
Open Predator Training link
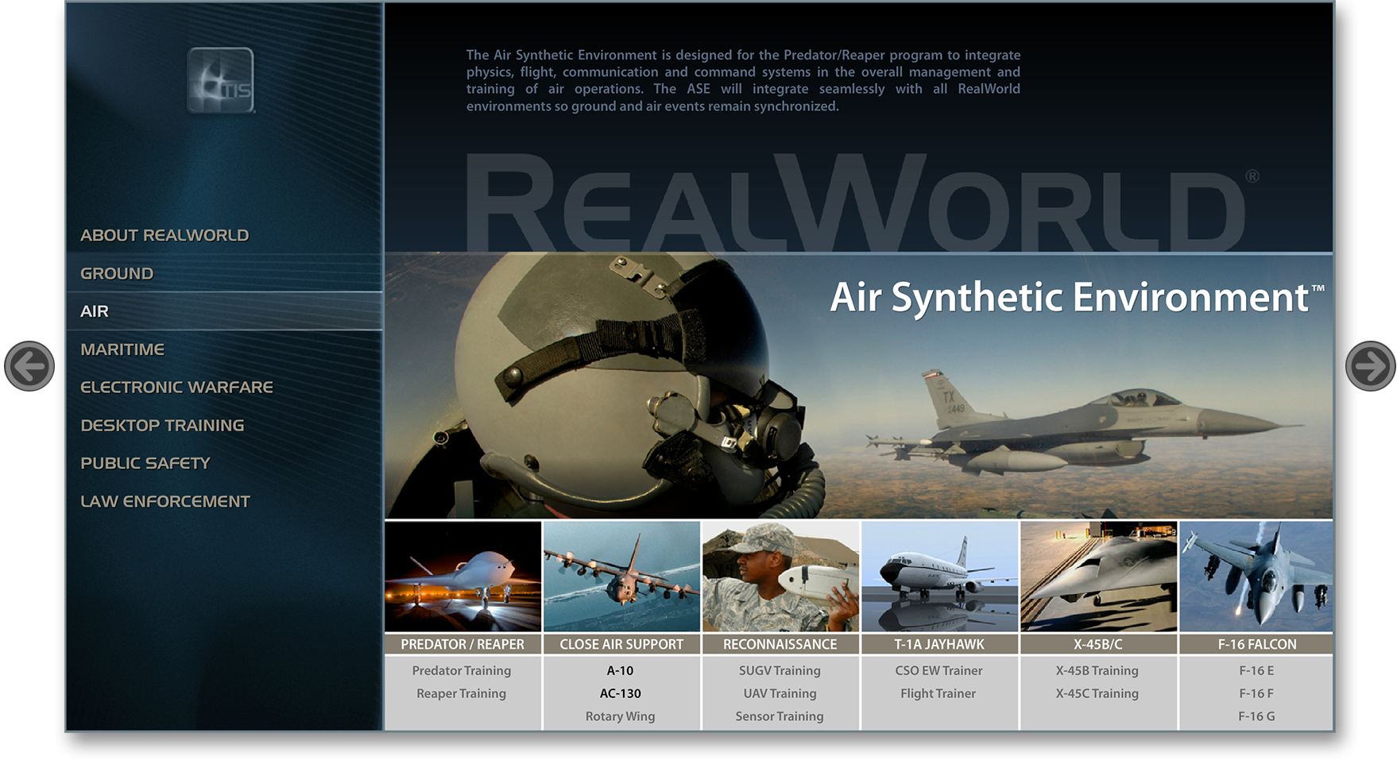pos(462,671)
